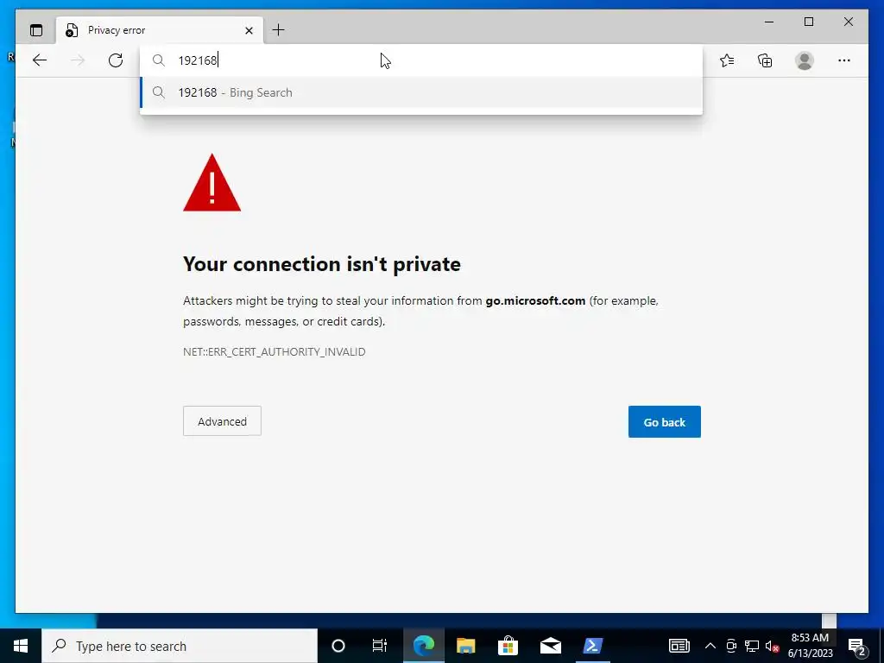Click Meet Now tray icon
The width and height of the screenshot is (884, 663).
[x=731, y=646]
